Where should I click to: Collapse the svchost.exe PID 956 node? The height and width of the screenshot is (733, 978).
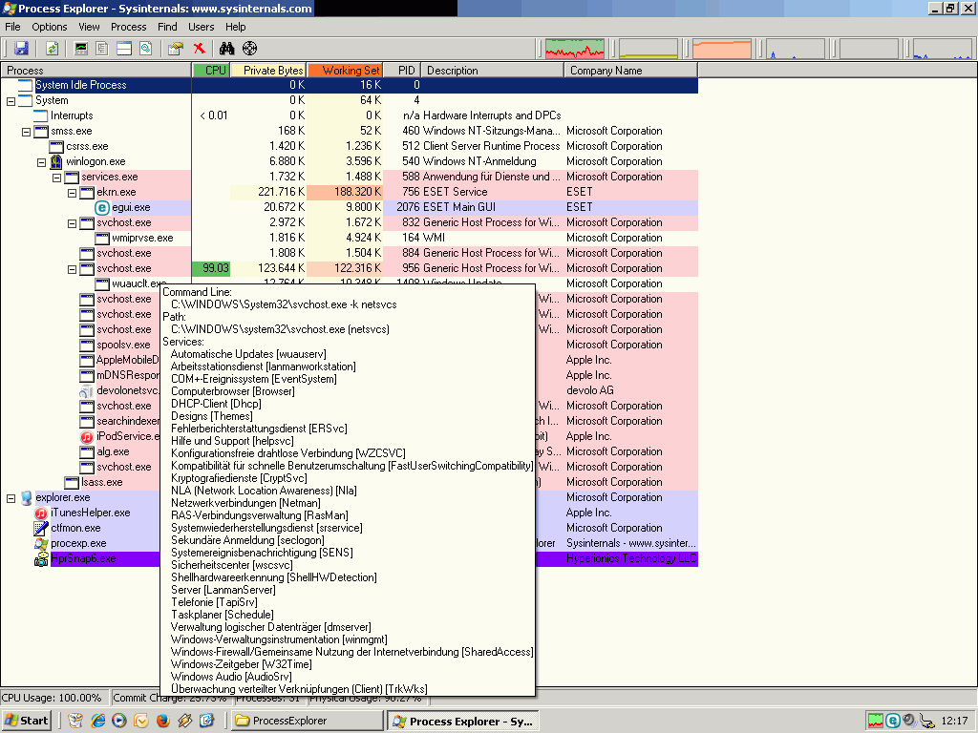[72, 269]
